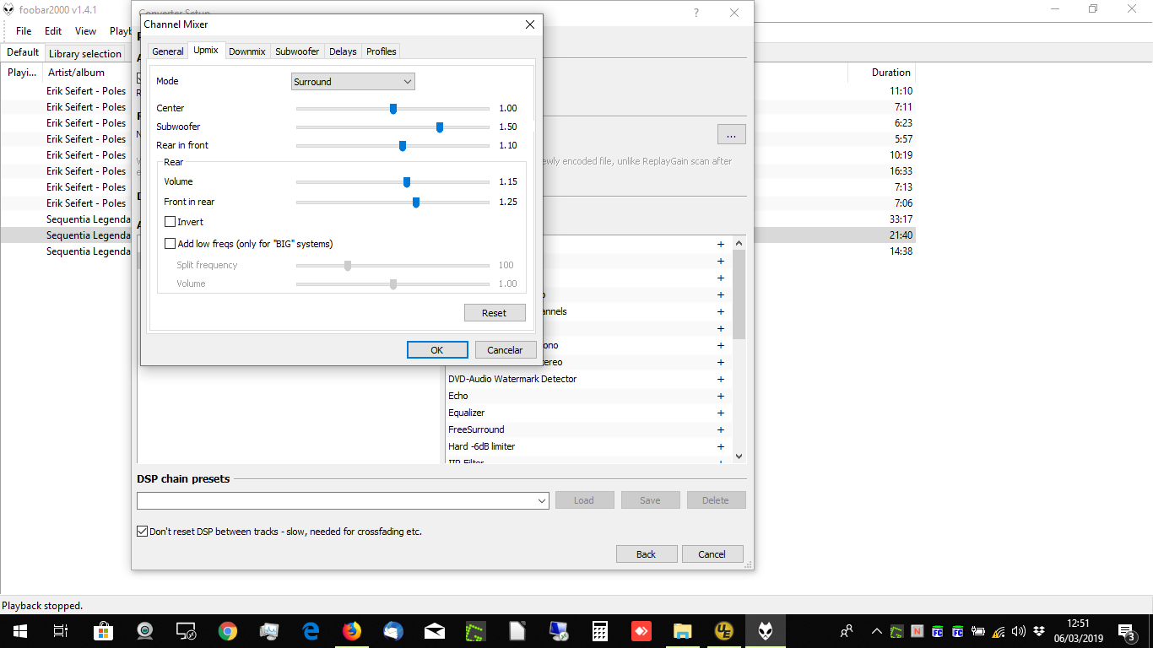Click the plus icon in the row ending 'annels'
This screenshot has height=648, width=1153.
tap(721, 311)
